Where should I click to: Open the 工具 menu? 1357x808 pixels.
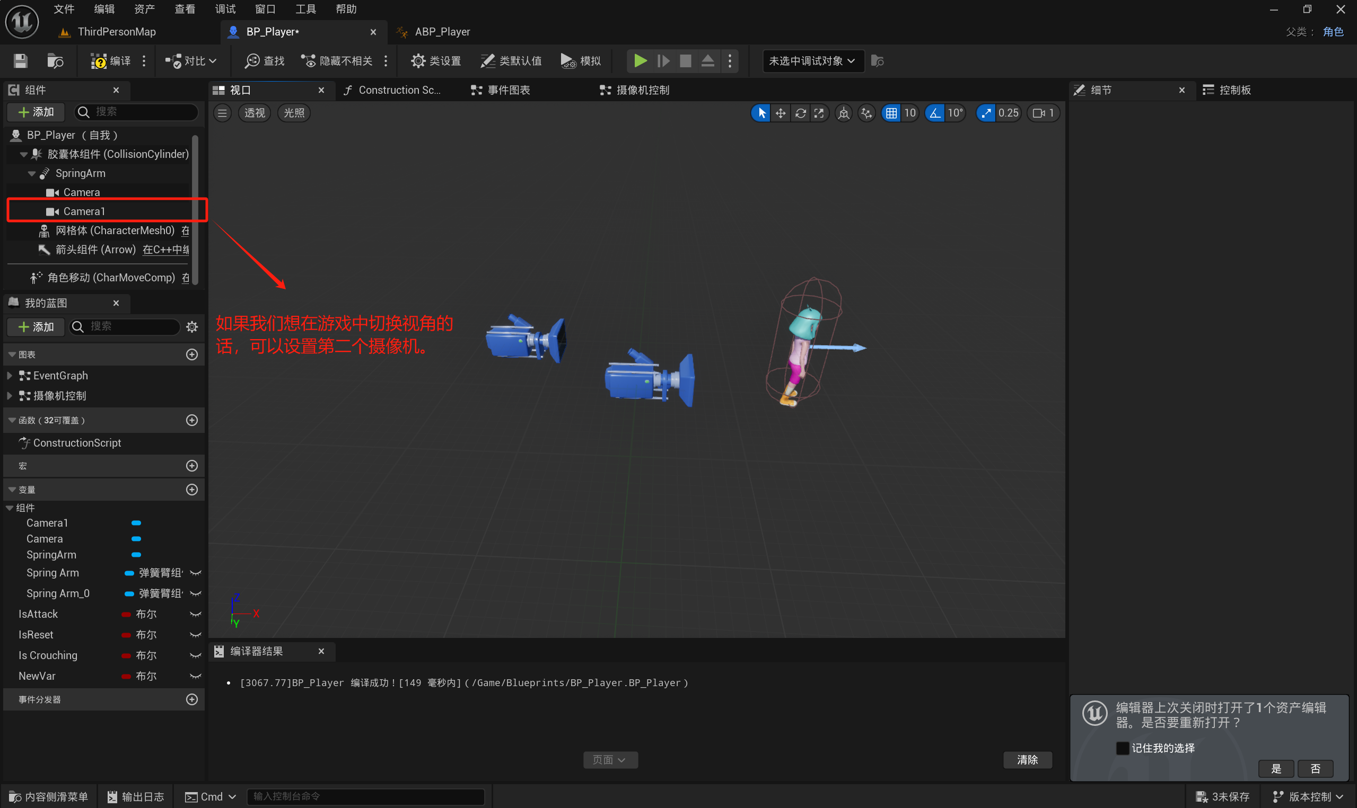(x=305, y=8)
